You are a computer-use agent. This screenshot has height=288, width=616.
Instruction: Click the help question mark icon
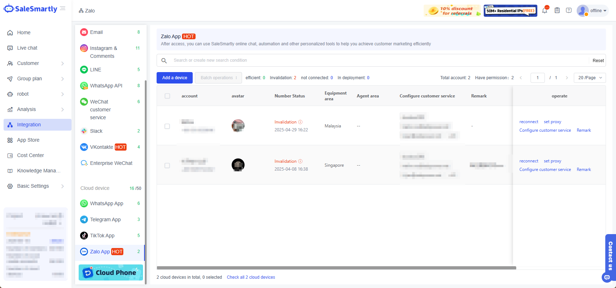tap(569, 11)
